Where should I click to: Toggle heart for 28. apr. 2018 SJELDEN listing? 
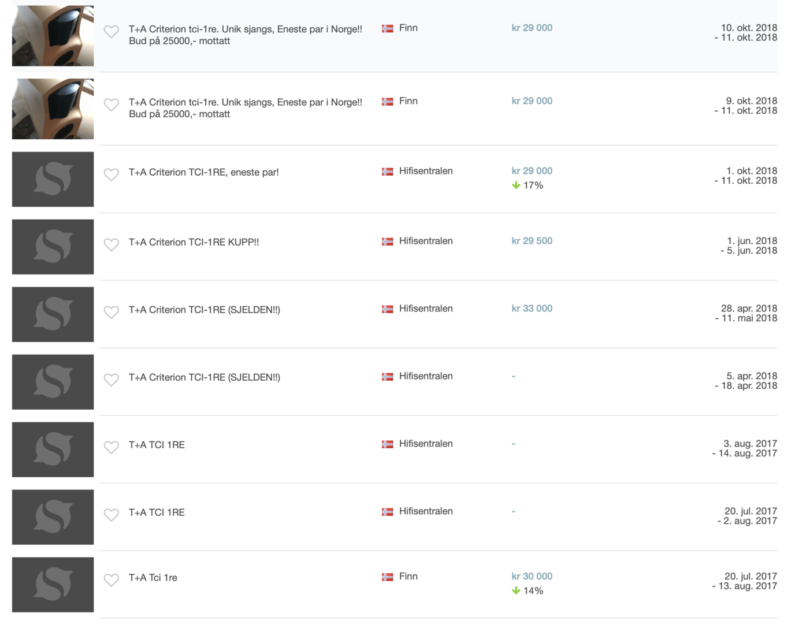112,312
